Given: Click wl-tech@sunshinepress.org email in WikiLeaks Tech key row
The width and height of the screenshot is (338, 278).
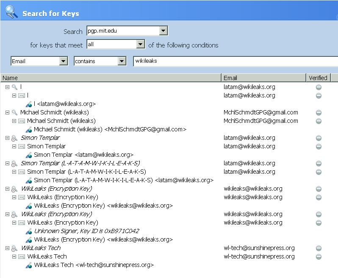Looking at the screenshot, I should (259, 248).
